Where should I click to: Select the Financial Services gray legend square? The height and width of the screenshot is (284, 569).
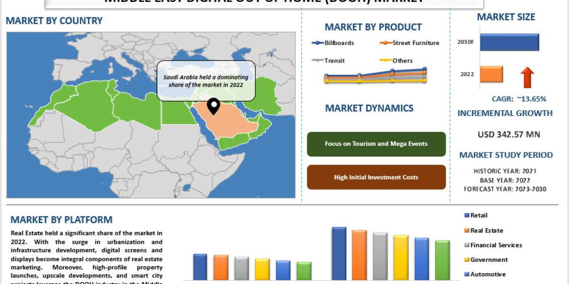[x=466, y=245]
